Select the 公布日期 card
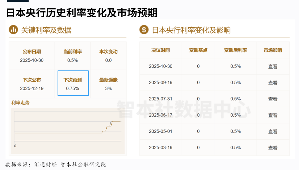This screenshot has width=299, height=170. [x=32, y=56]
